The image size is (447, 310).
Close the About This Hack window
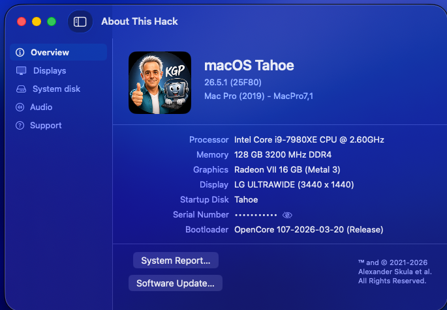coord(22,21)
